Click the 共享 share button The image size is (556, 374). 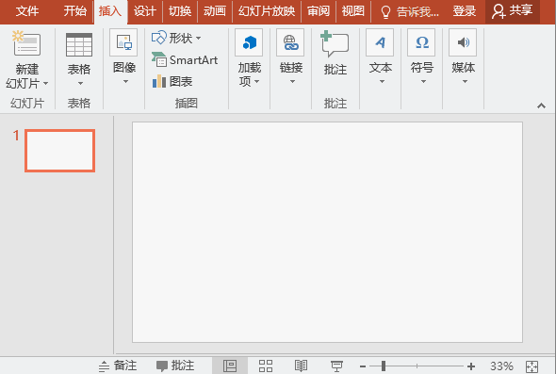click(513, 11)
